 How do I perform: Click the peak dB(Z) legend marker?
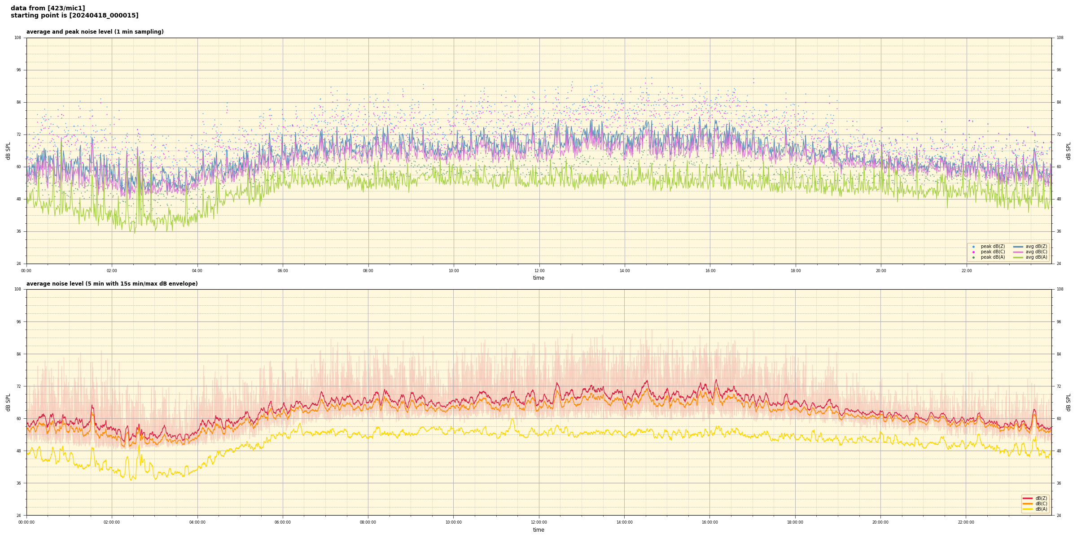[973, 247]
